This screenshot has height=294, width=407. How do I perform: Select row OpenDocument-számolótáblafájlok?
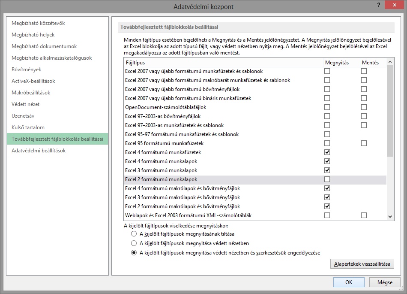[x=255, y=107]
